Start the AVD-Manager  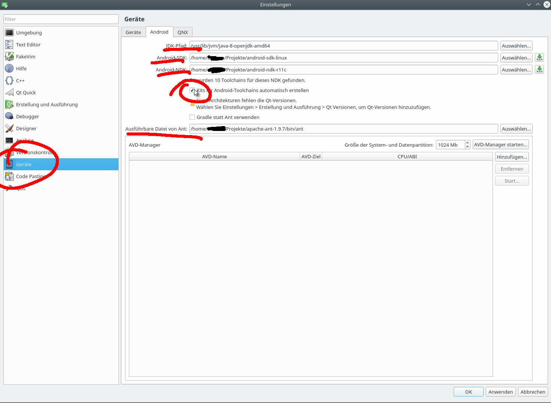click(x=501, y=144)
